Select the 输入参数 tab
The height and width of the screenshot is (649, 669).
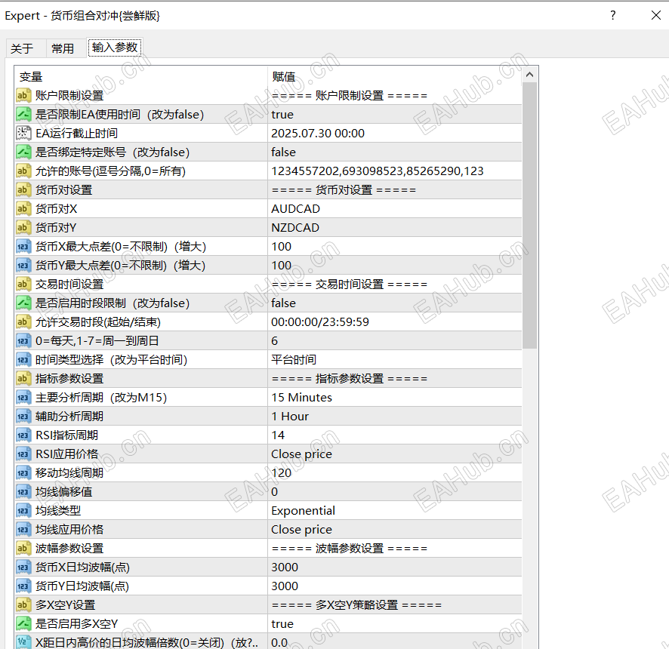tap(115, 48)
